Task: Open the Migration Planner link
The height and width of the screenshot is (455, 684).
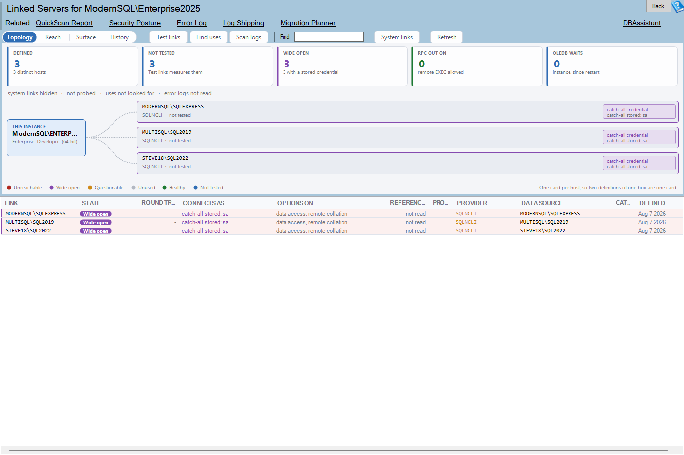Action: point(308,23)
